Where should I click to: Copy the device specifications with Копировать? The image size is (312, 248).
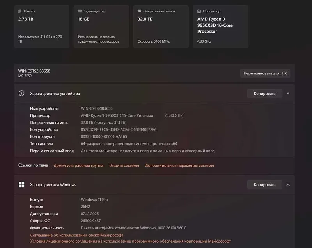coord(265,94)
